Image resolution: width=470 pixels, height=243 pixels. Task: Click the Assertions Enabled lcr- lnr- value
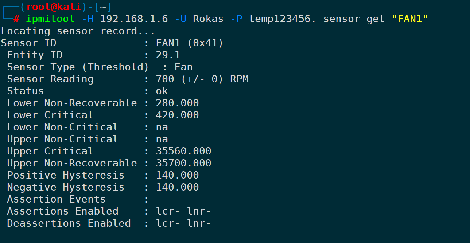[x=183, y=211]
